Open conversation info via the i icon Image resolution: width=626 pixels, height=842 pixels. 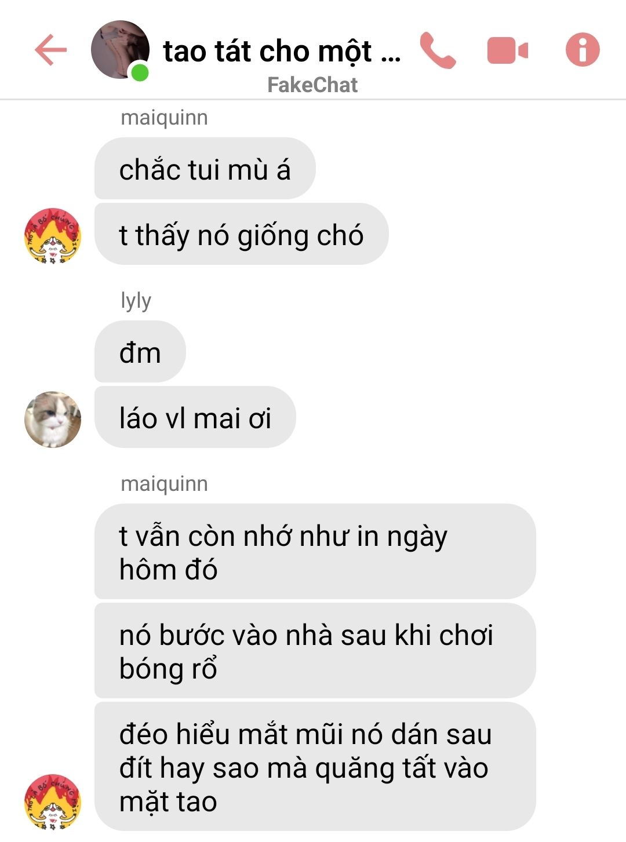point(583,50)
